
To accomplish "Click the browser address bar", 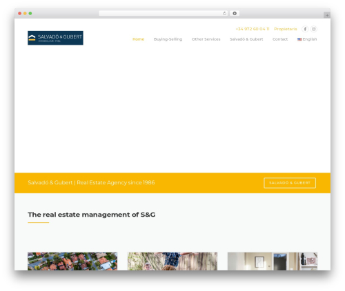I will 164,14.
